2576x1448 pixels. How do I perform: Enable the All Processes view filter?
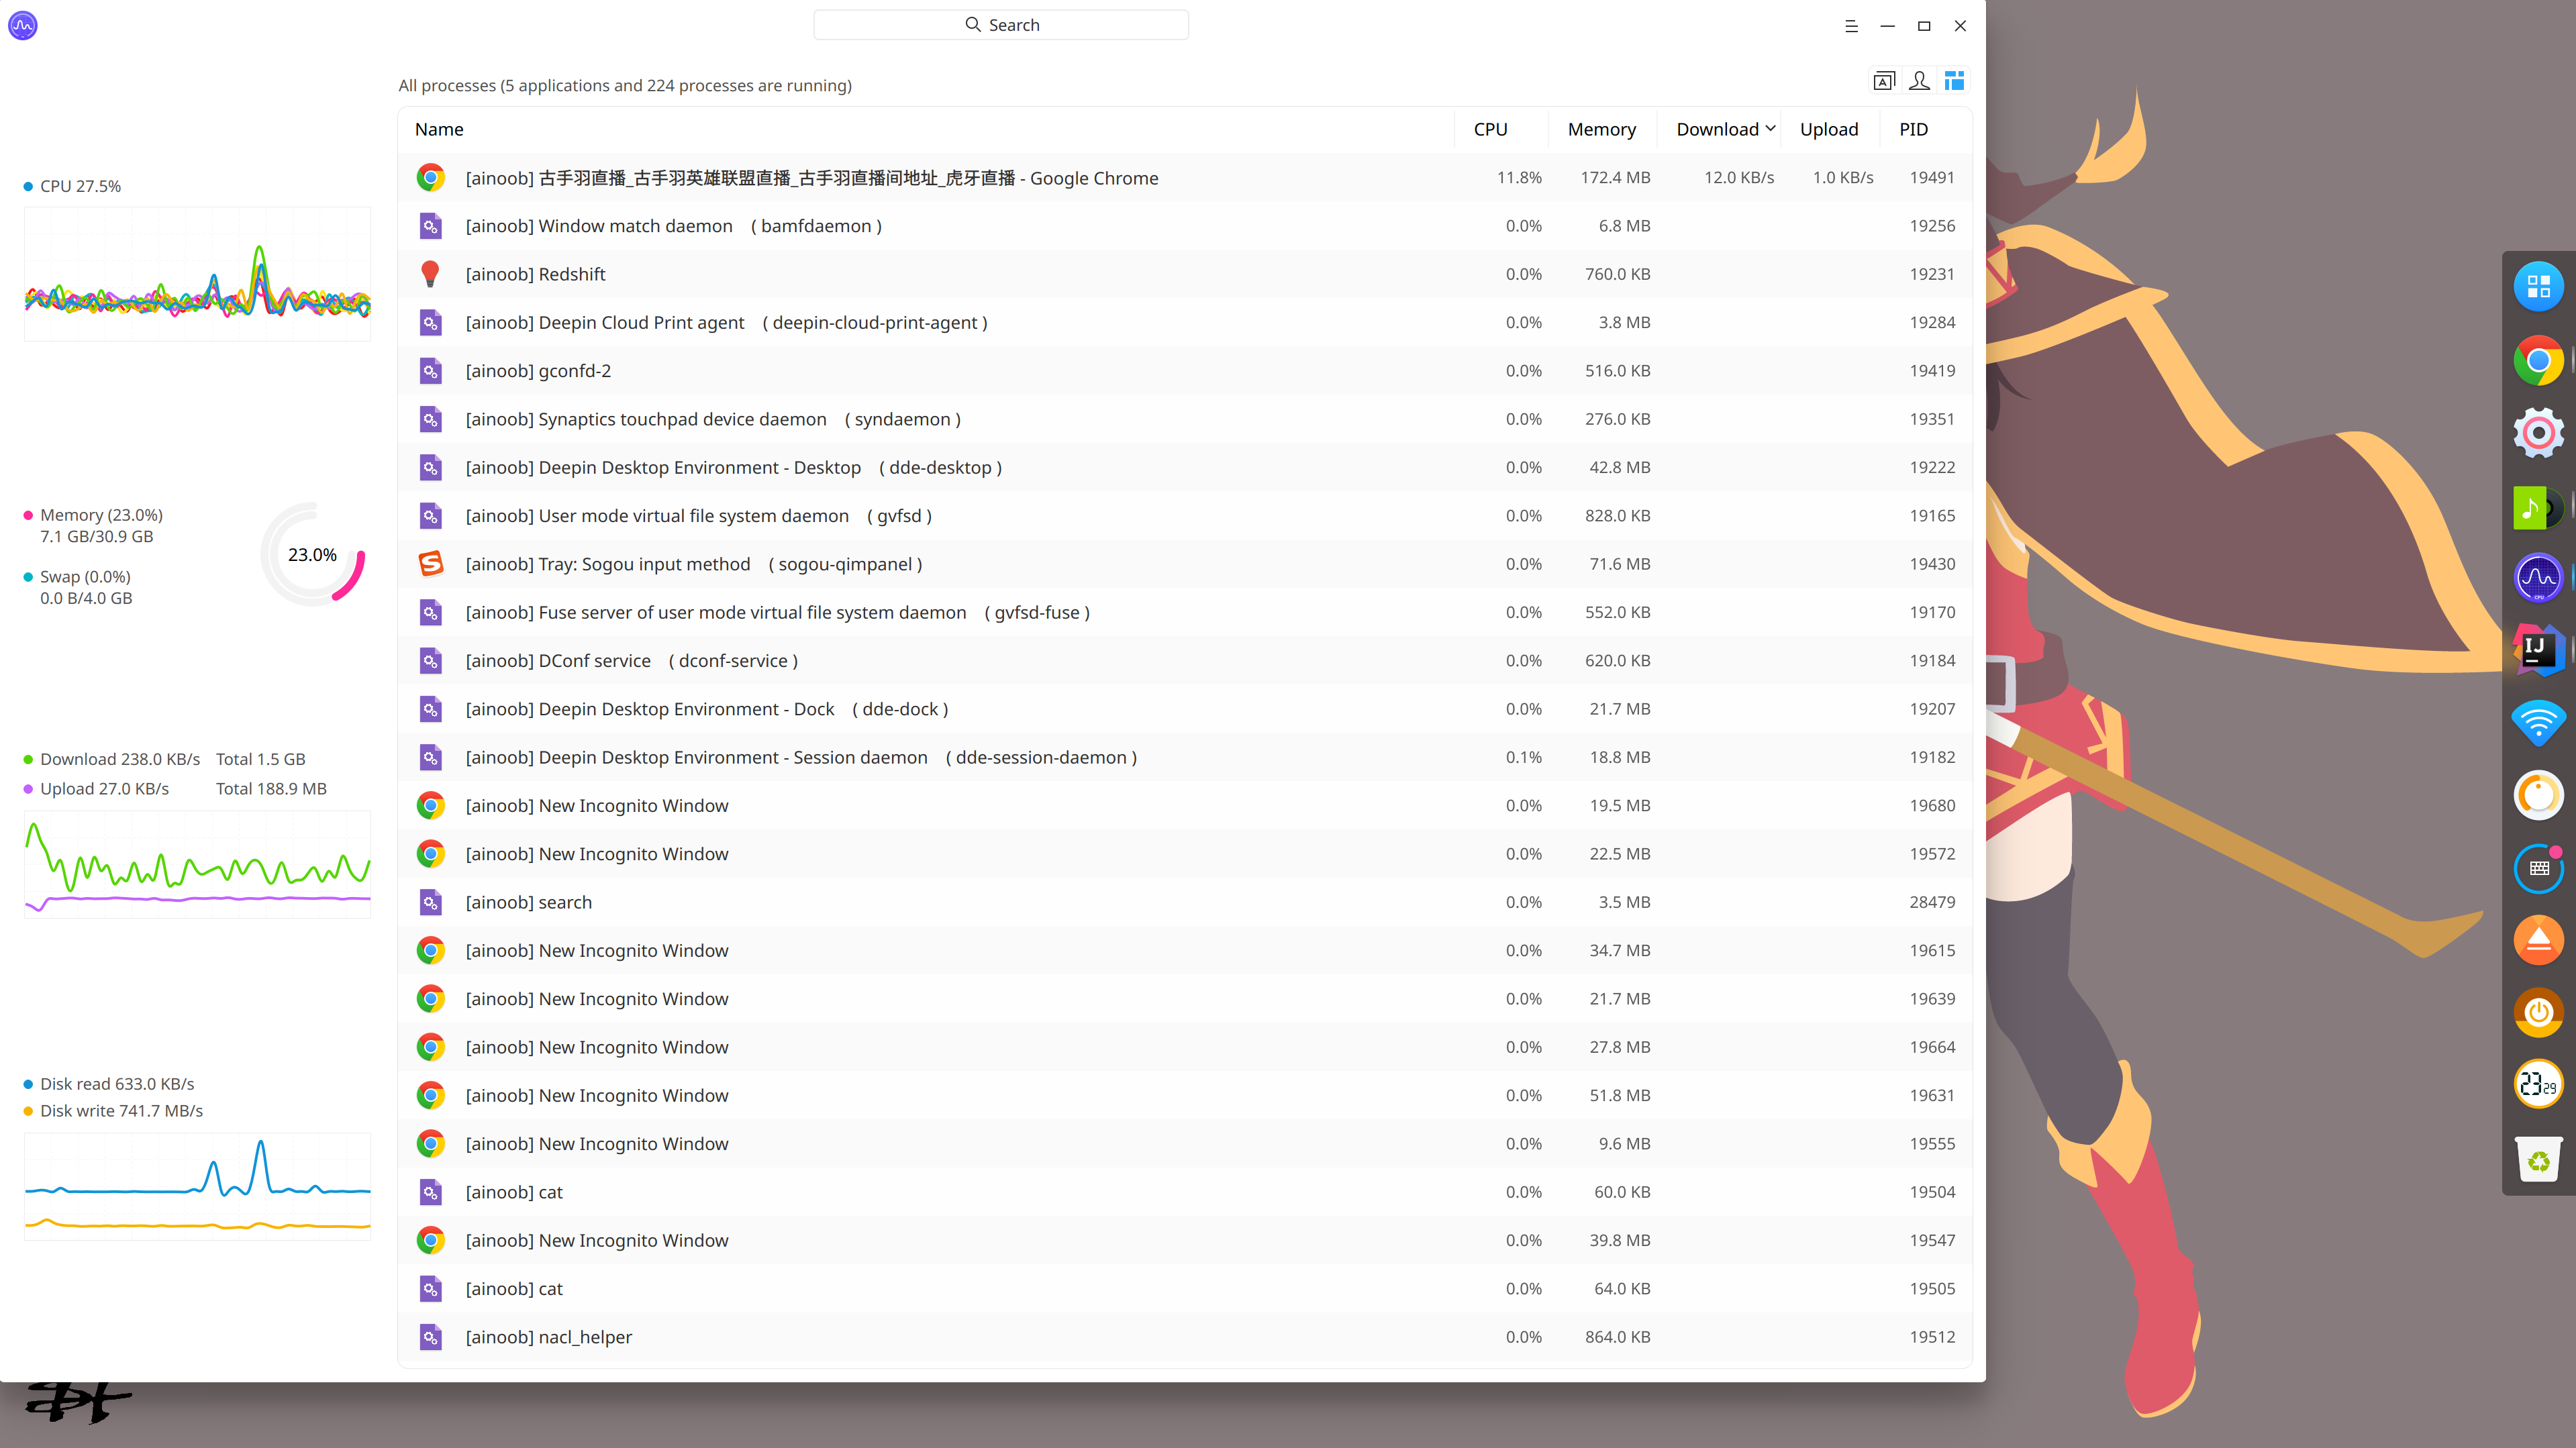(x=1954, y=80)
